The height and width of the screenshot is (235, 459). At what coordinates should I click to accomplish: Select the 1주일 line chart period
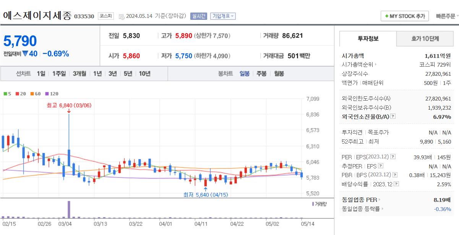tap(59, 74)
